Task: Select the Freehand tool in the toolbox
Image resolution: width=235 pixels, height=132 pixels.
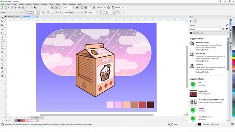Action: [2, 33]
